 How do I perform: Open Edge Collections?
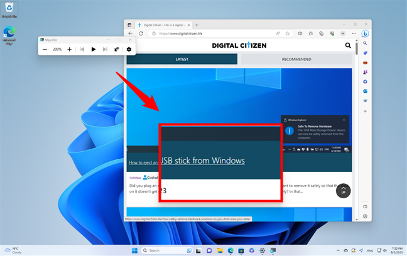[x=322, y=33]
